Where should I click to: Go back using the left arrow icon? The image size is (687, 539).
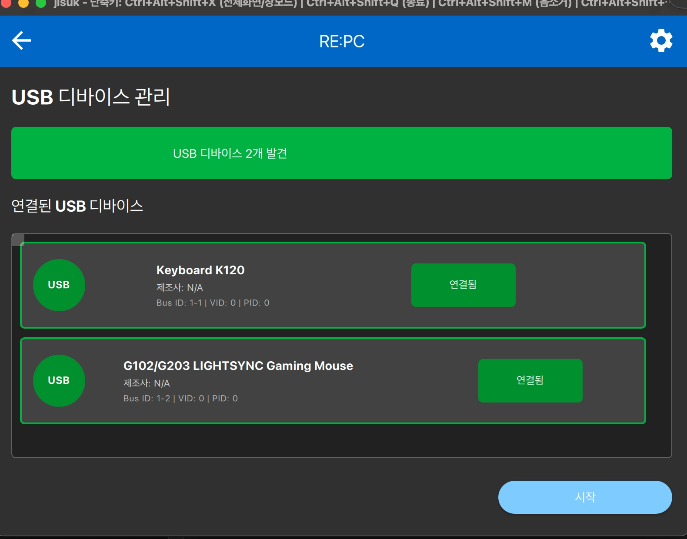[x=21, y=41]
